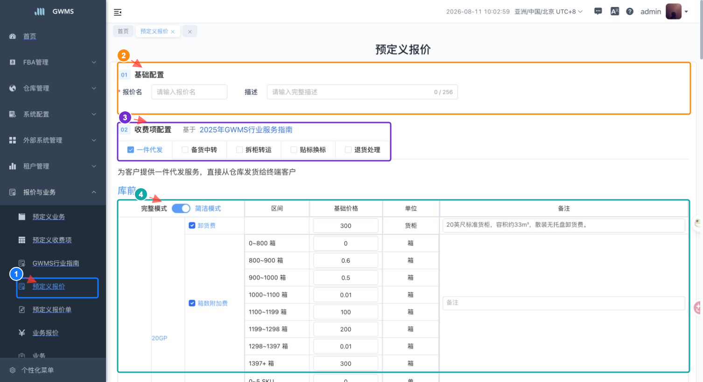This screenshot has width=703, height=382.
Task: Expand the FBA管理 menu chevron
Action: click(x=94, y=62)
